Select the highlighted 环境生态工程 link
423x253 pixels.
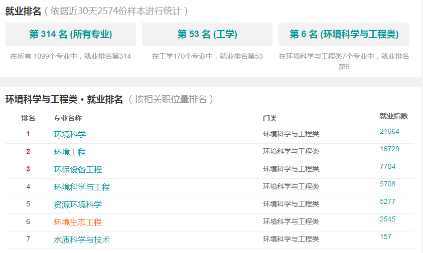78,222
